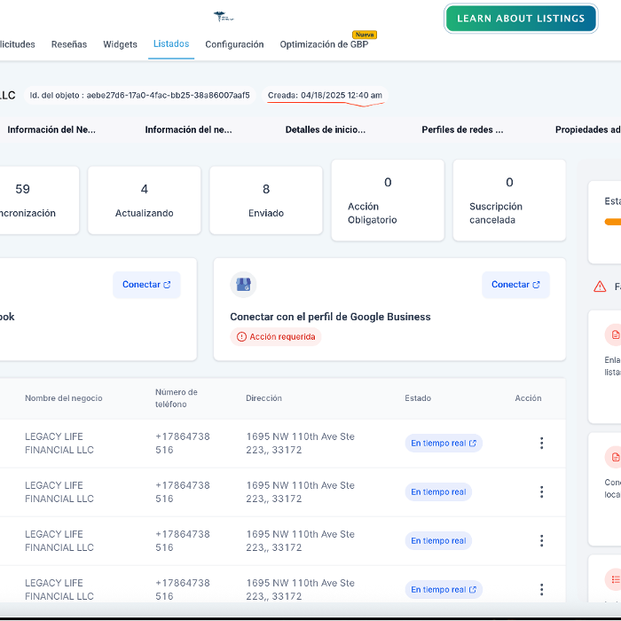Click the 'Acción Obligatorio' stat card

point(388,200)
